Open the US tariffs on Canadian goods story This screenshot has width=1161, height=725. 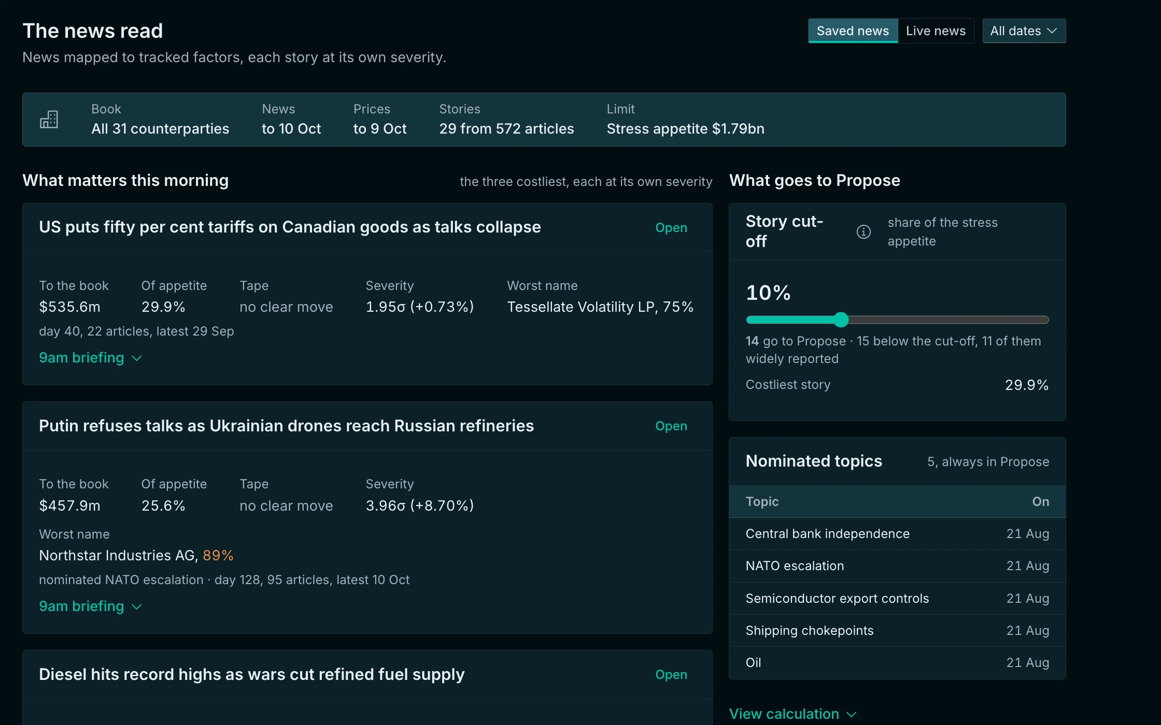671,228
